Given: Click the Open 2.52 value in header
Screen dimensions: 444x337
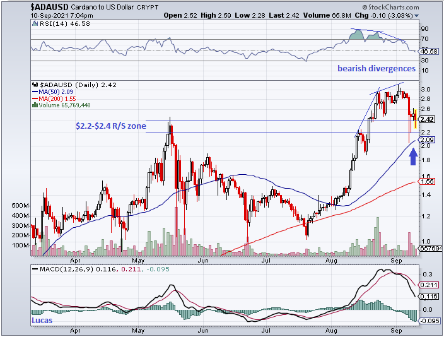Looking at the screenshot, I should tap(180, 15).
